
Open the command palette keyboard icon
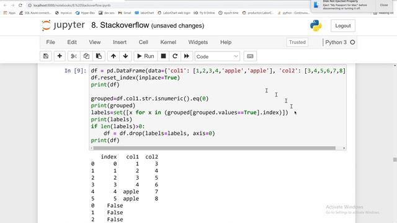coord(250,56)
